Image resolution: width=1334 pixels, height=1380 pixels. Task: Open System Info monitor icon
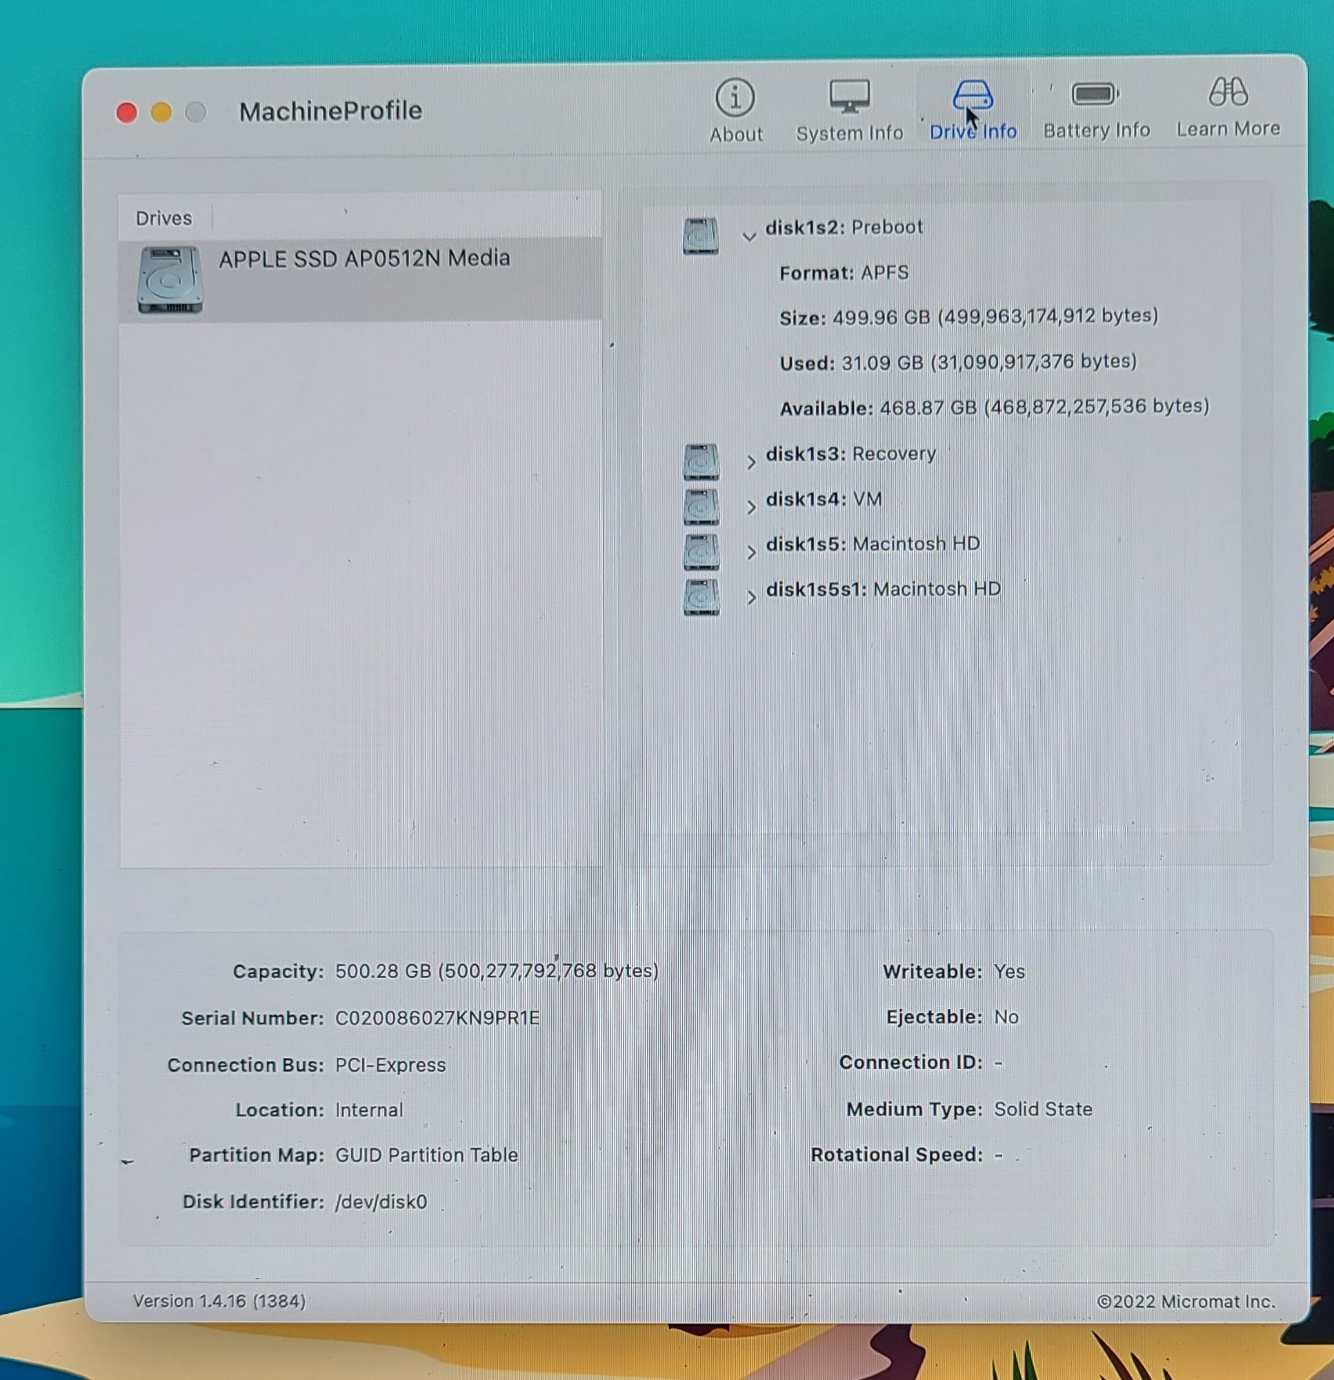[849, 97]
